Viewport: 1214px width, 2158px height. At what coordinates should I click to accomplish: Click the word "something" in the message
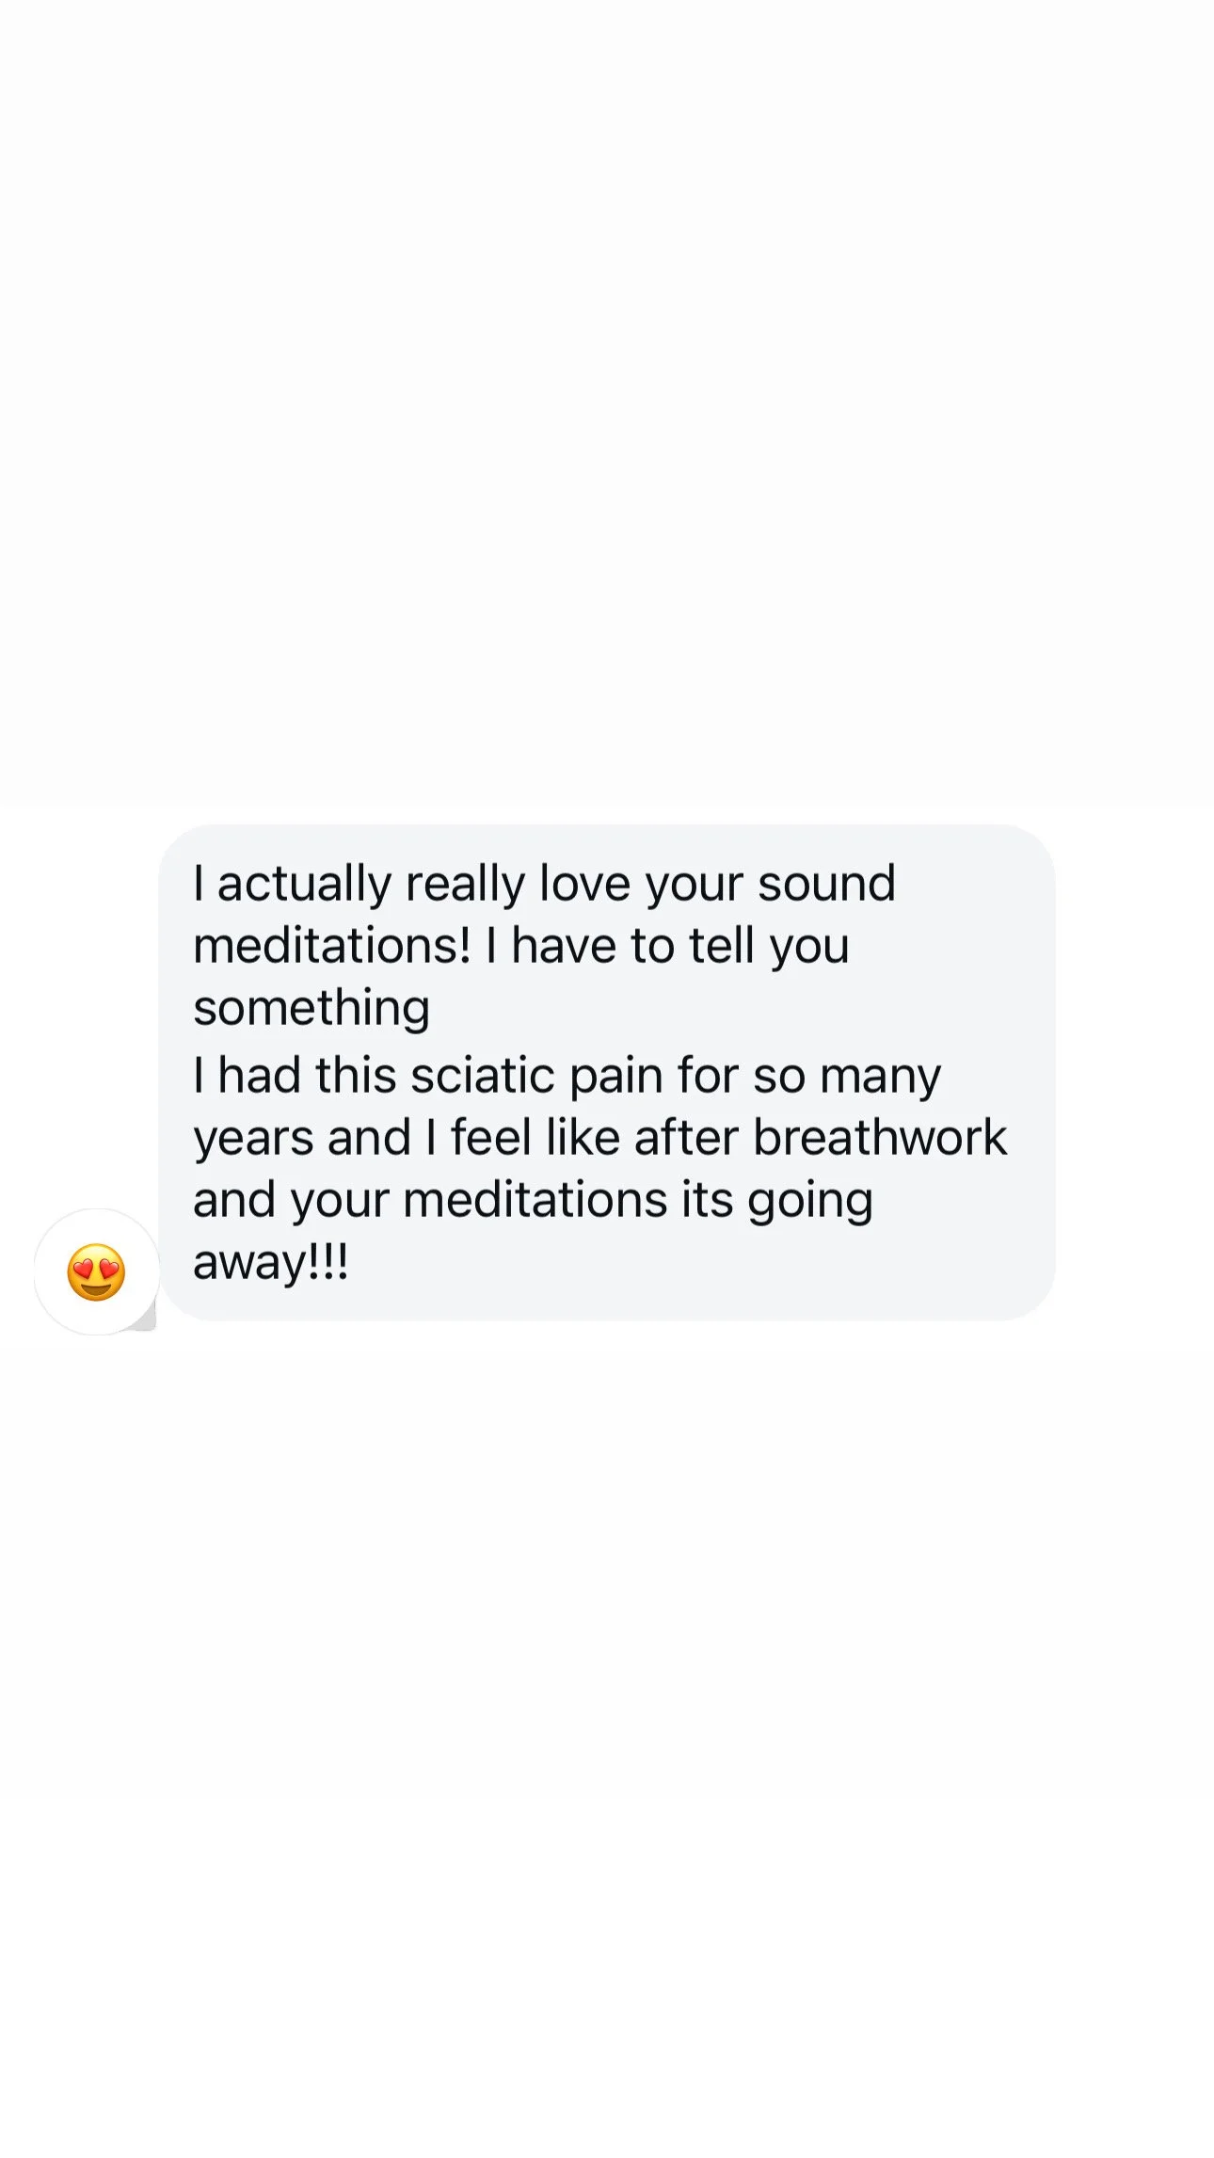(311, 1010)
